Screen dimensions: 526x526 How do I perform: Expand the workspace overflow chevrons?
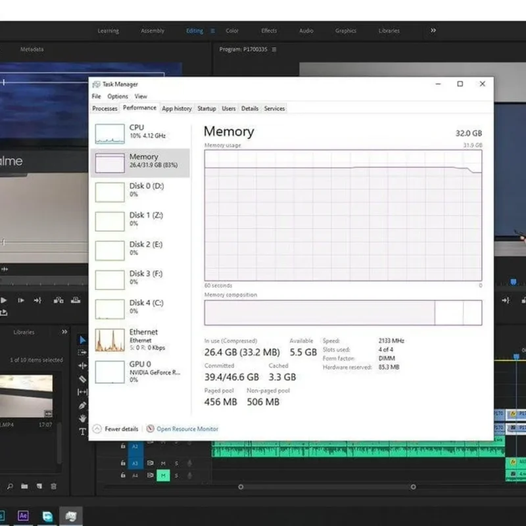tap(433, 30)
